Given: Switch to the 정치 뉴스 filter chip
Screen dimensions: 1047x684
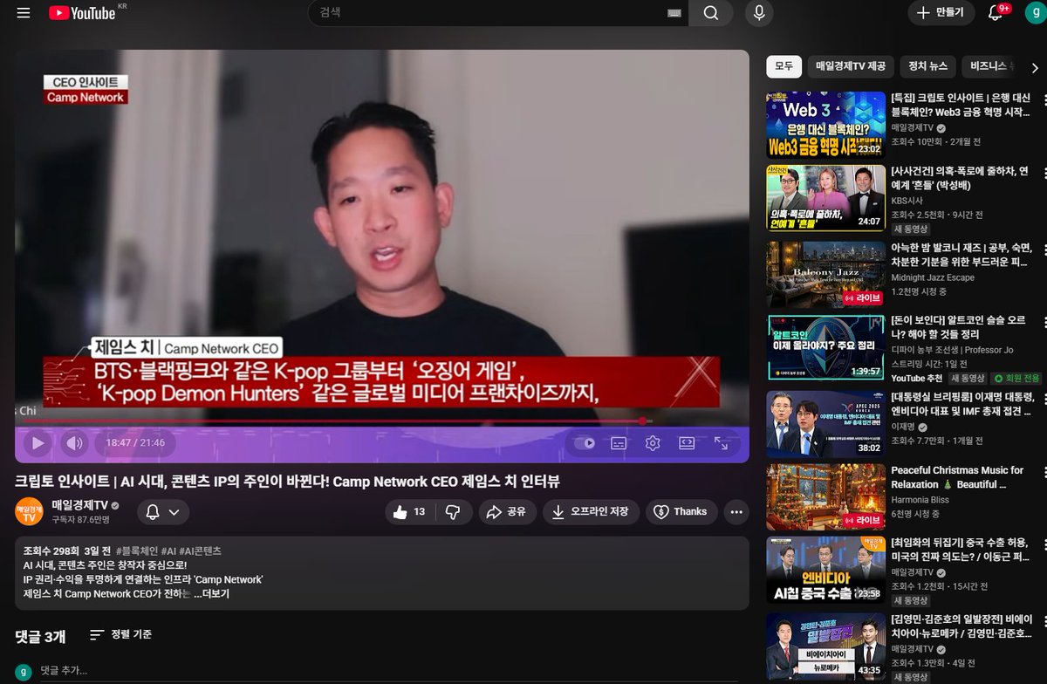Looking at the screenshot, I should (x=927, y=66).
